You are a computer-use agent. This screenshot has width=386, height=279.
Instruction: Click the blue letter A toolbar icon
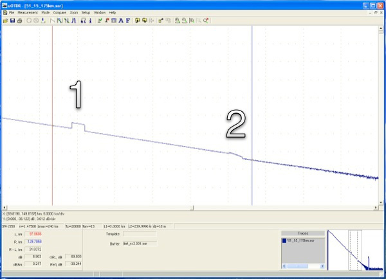[120, 21]
